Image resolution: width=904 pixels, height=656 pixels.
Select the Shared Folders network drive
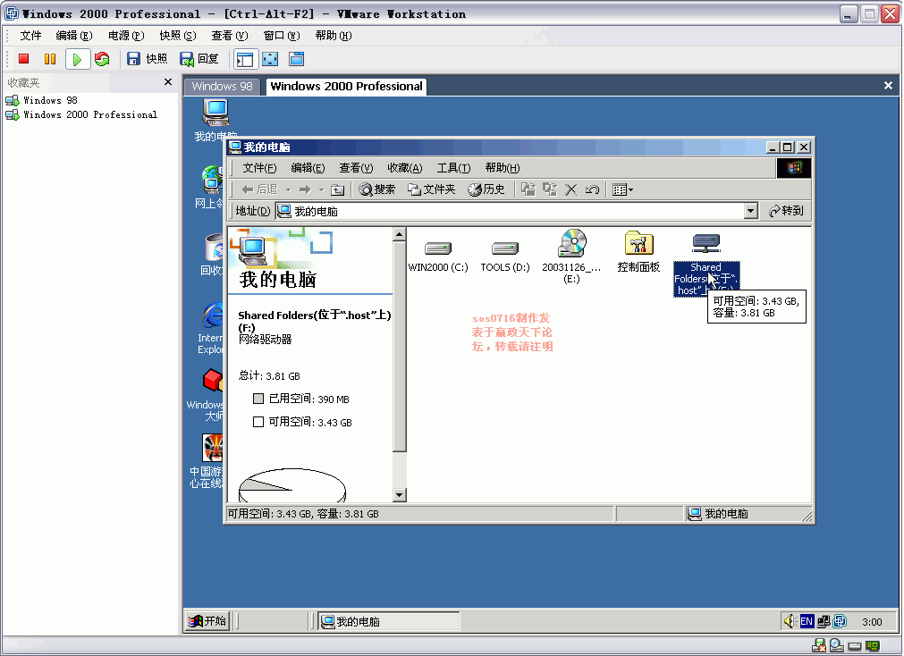point(706,265)
